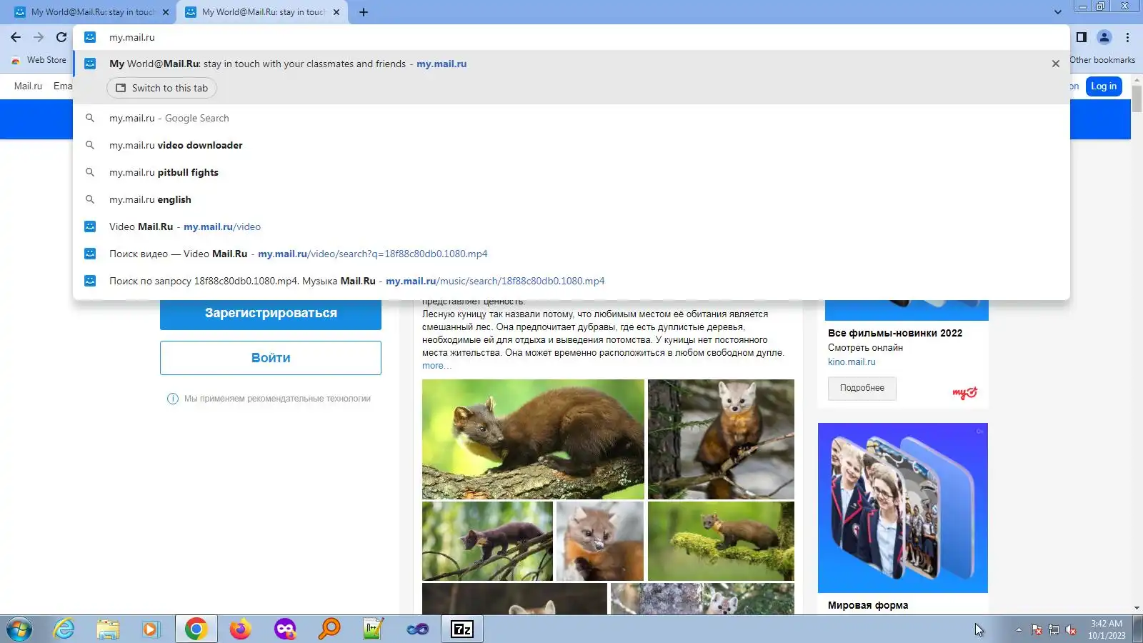Launch Internet Explorer from the taskbar
This screenshot has height=643, width=1143.
(64, 629)
